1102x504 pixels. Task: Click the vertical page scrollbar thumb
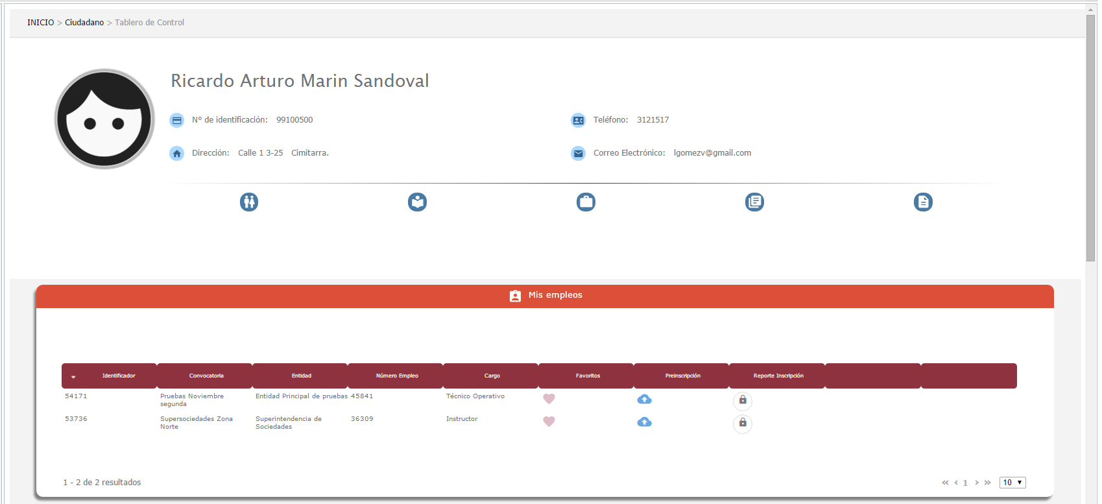tap(1090, 136)
